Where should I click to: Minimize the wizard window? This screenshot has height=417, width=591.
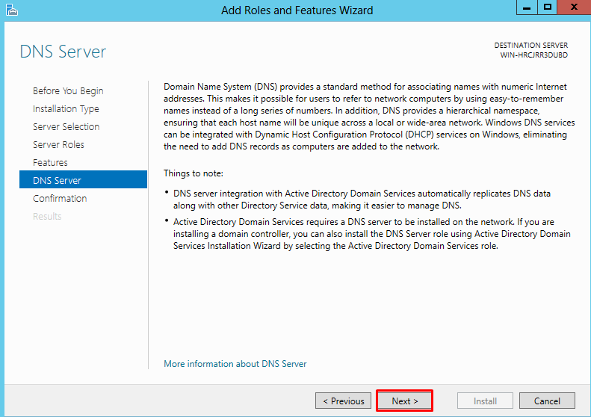[x=527, y=7]
